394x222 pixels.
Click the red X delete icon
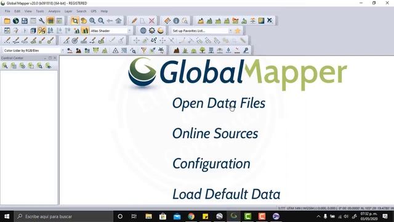151,21
